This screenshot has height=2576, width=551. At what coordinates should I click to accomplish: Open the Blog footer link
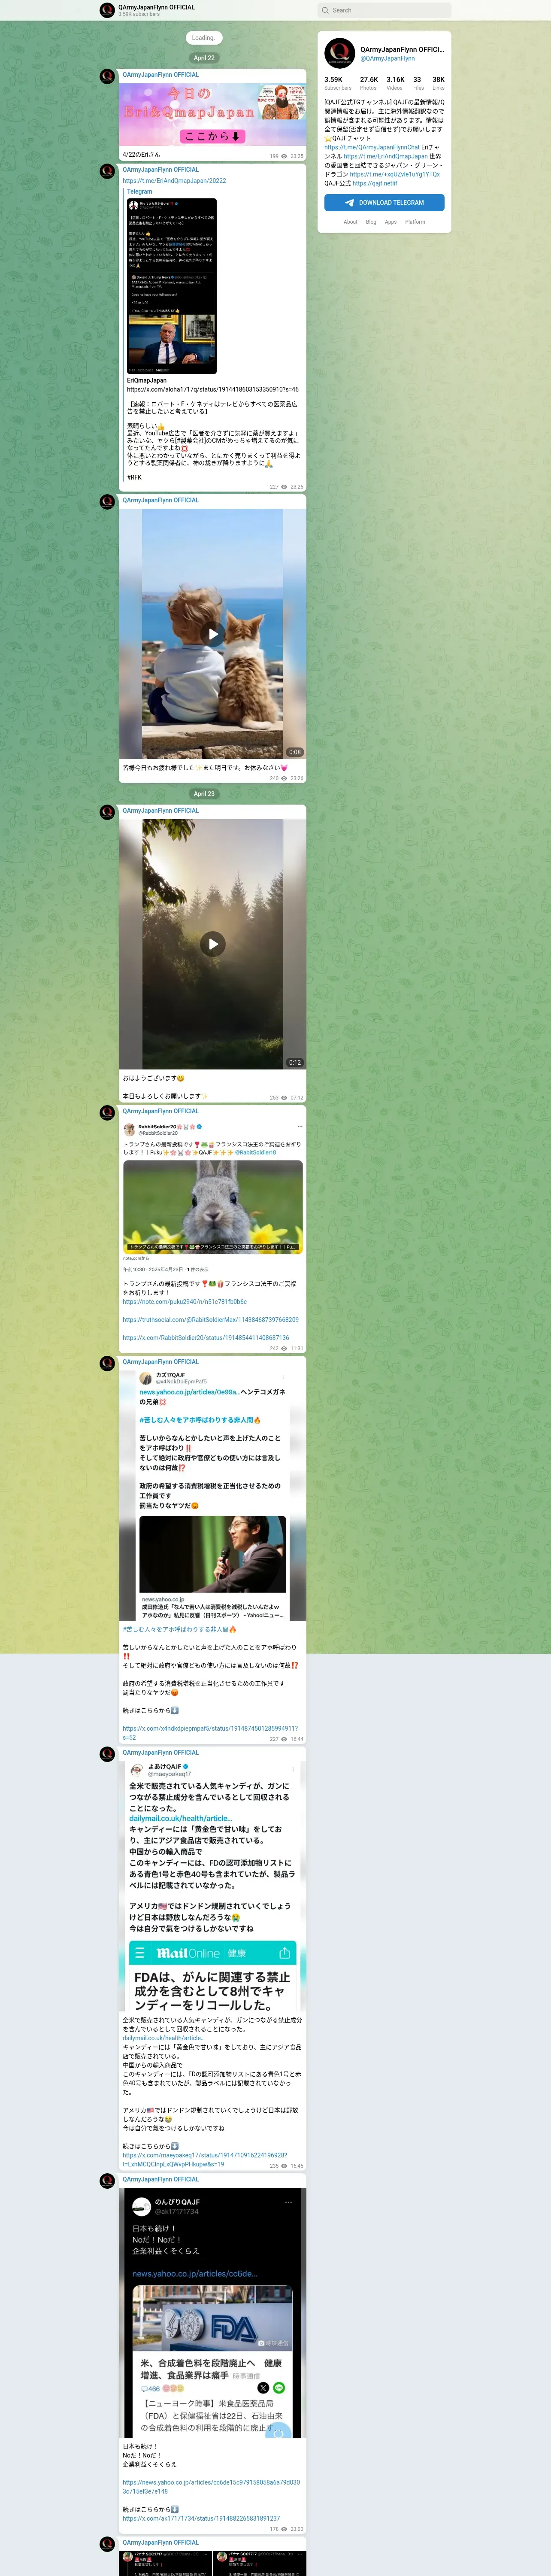371,222
